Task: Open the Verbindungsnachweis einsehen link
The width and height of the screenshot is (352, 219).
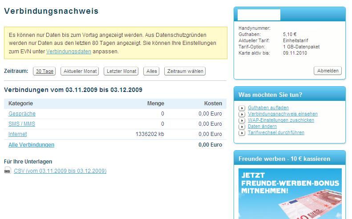Action: [283, 114]
